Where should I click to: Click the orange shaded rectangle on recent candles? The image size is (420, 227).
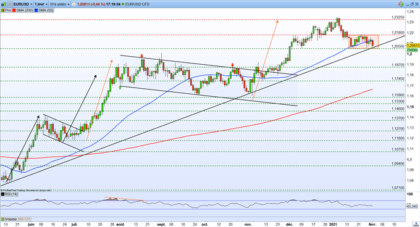tap(363, 42)
